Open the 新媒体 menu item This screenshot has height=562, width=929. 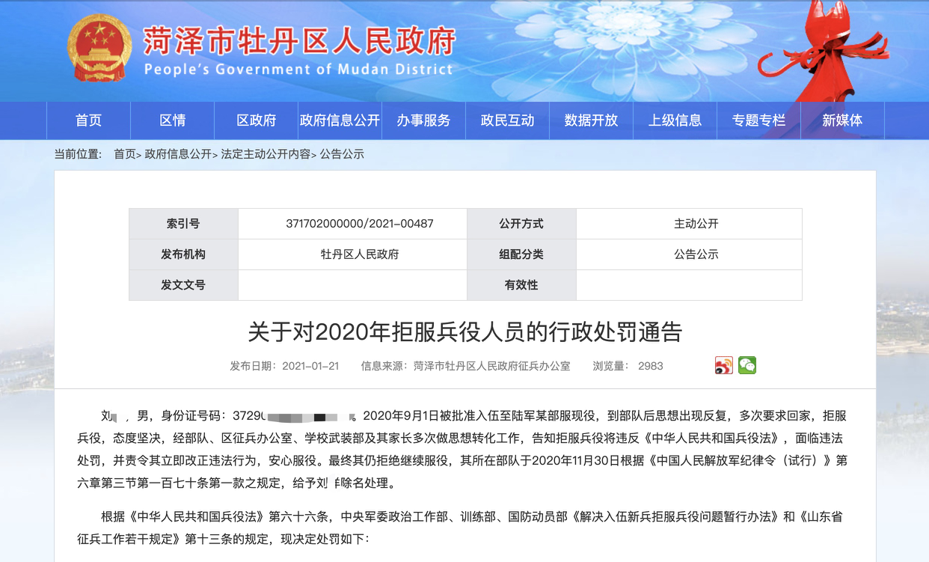click(x=842, y=120)
